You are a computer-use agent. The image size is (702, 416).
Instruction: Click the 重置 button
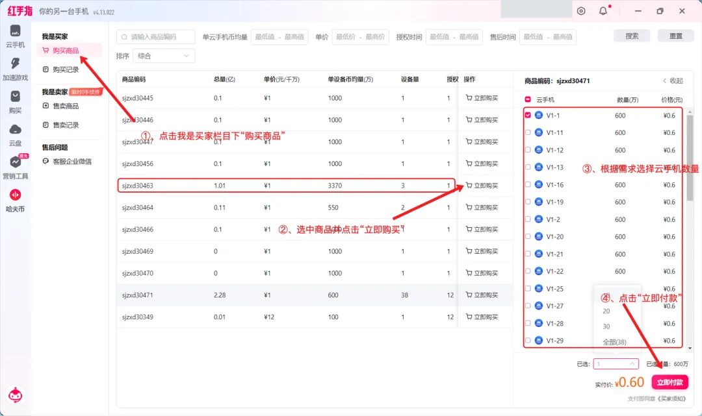[x=675, y=36]
